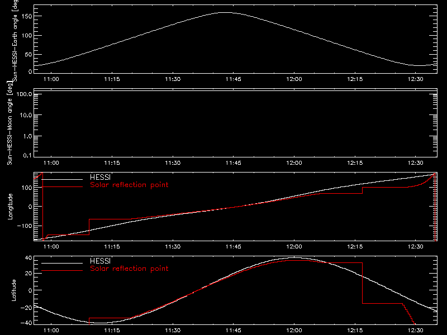Select the -40 tick on Latitude axis
This screenshot has width=447, height=335.
[x=26, y=323]
